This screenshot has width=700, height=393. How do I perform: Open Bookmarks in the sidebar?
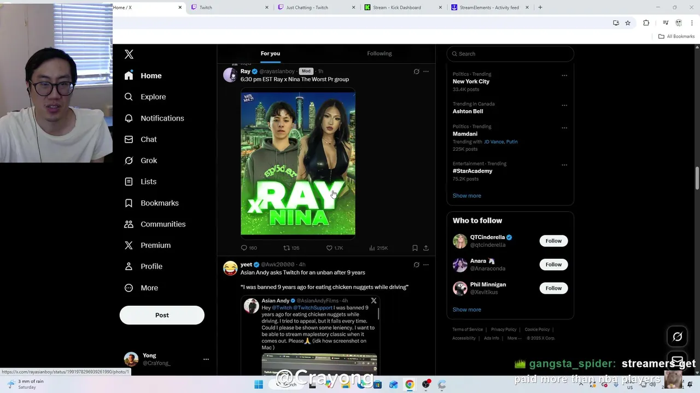click(x=151, y=203)
